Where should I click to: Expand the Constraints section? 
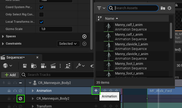pos(3,44)
